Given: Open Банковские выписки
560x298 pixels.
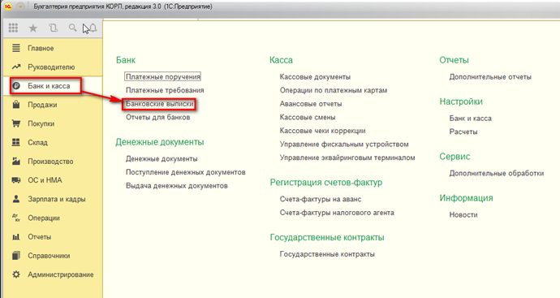Looking at the screenshot, I should click(160, 104).
